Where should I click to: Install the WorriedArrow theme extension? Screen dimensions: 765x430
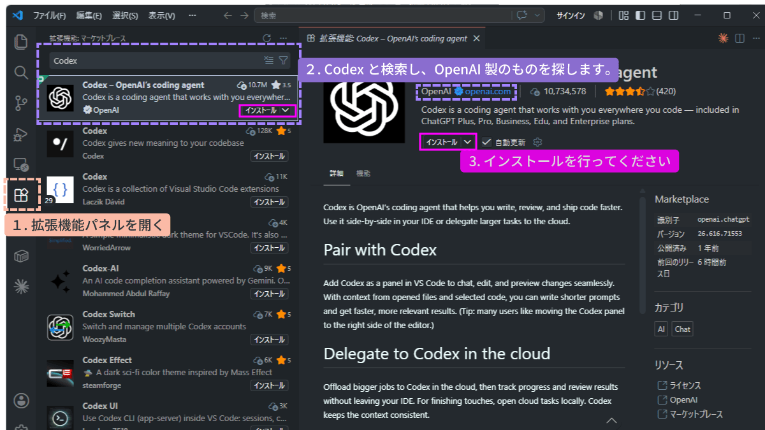click(x=269, y=248)
